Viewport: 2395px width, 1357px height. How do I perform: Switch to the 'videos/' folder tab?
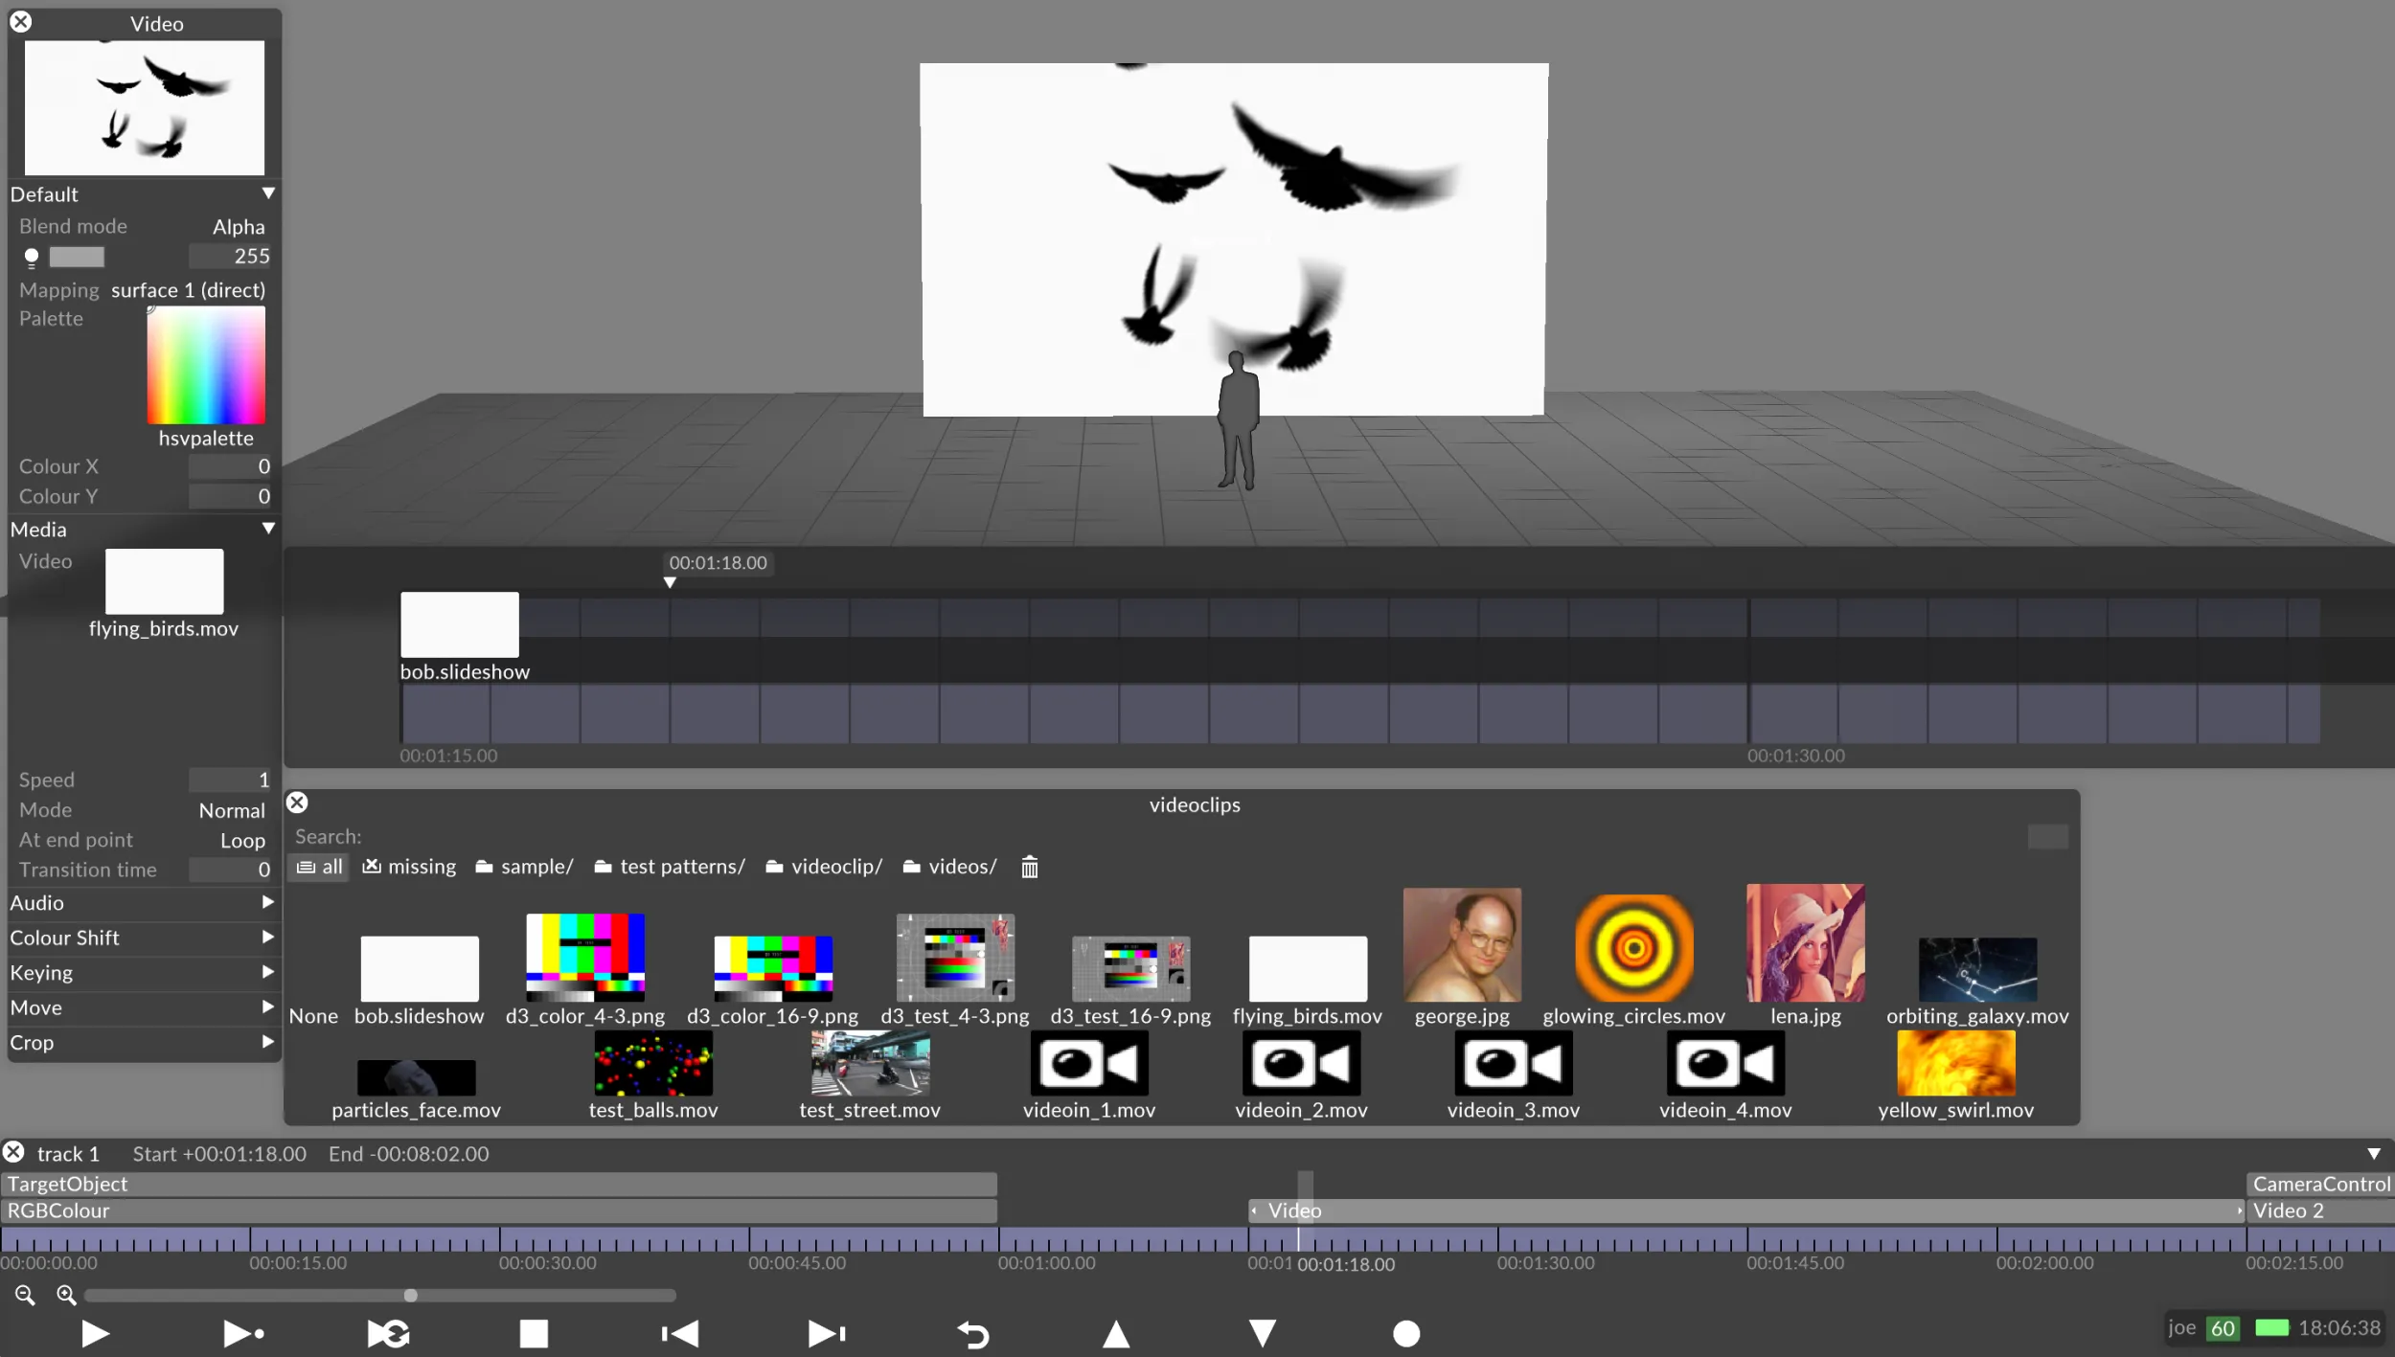(948, 866)
